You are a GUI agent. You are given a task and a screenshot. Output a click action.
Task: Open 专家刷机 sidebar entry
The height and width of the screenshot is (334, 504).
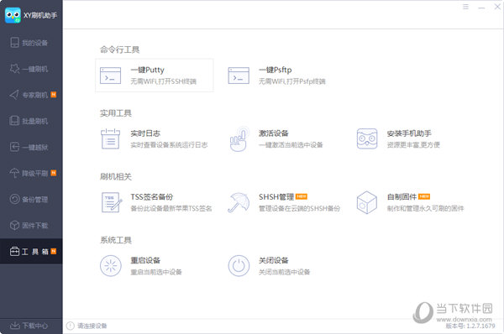point(31,95)
